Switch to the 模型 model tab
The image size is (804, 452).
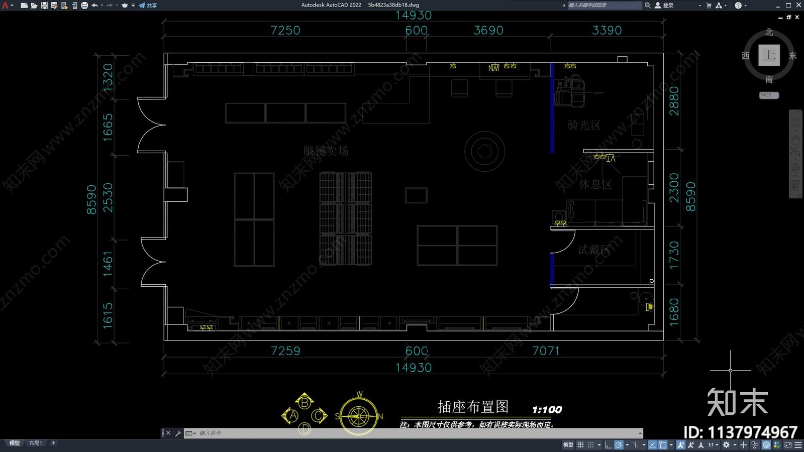tap(15, 443)
